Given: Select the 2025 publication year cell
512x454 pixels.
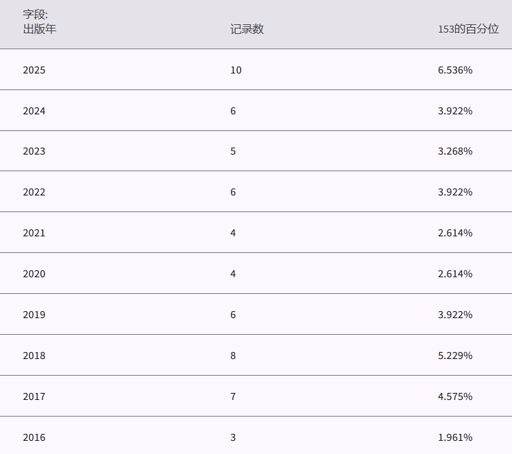Looking at the screenshot, I should tap(34, 70).
